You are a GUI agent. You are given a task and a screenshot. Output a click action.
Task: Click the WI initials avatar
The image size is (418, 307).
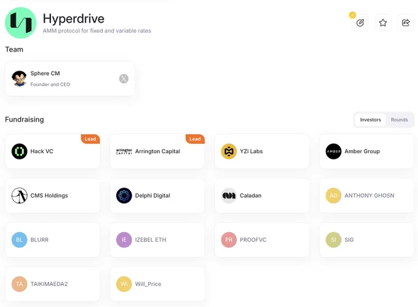[x=124, y=284]
